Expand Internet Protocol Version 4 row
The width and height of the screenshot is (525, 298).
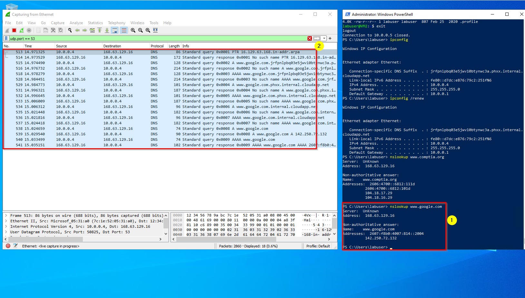click(x=6, y=226)
